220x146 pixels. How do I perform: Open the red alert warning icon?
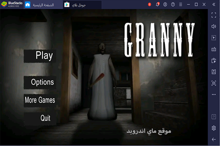(x=150, y=4)
